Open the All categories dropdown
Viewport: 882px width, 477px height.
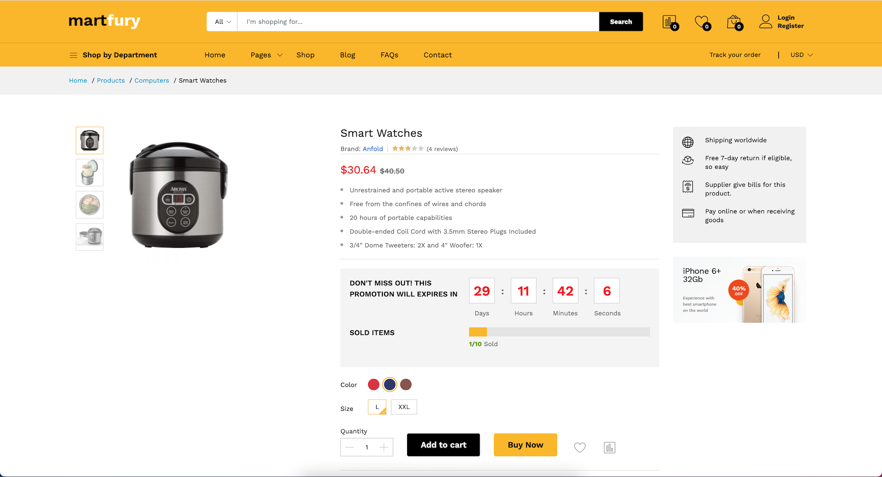pos(222,21)
